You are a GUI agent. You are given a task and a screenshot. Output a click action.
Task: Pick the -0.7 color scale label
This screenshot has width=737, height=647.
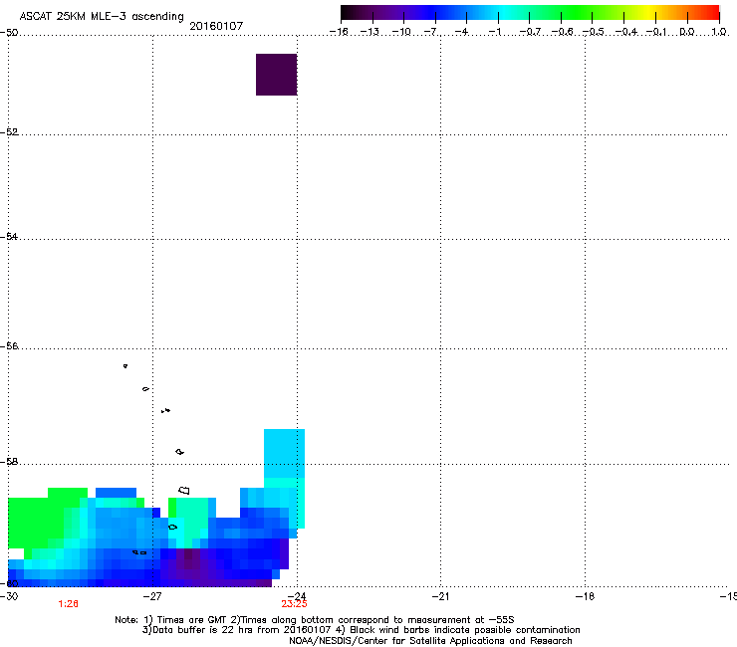[x=530, y=32]
